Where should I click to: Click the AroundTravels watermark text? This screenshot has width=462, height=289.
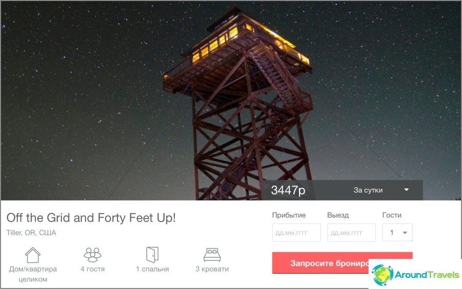click(427, 275)
